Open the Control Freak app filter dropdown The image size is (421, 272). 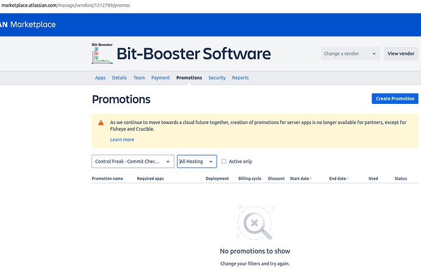coord(133,161)
